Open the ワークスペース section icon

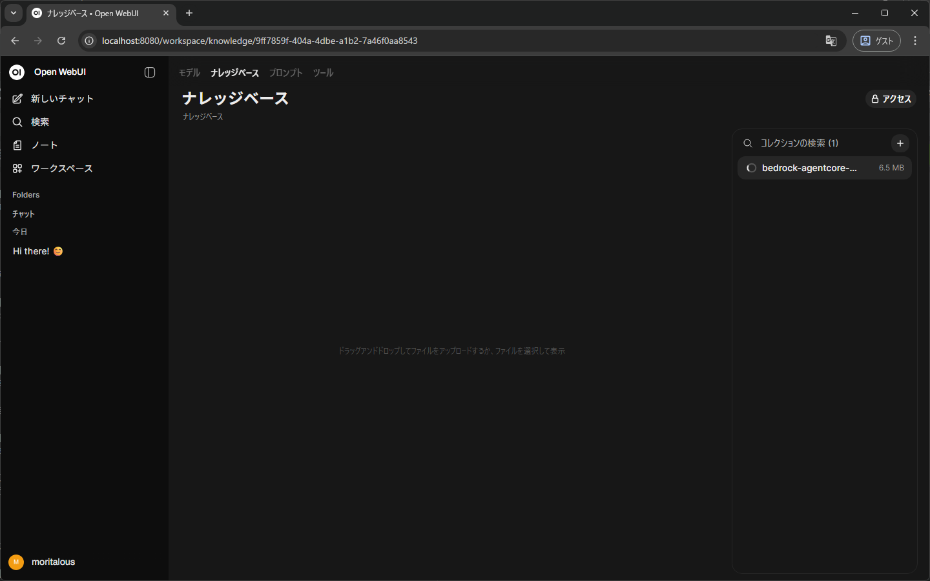[x=17, y=168]
